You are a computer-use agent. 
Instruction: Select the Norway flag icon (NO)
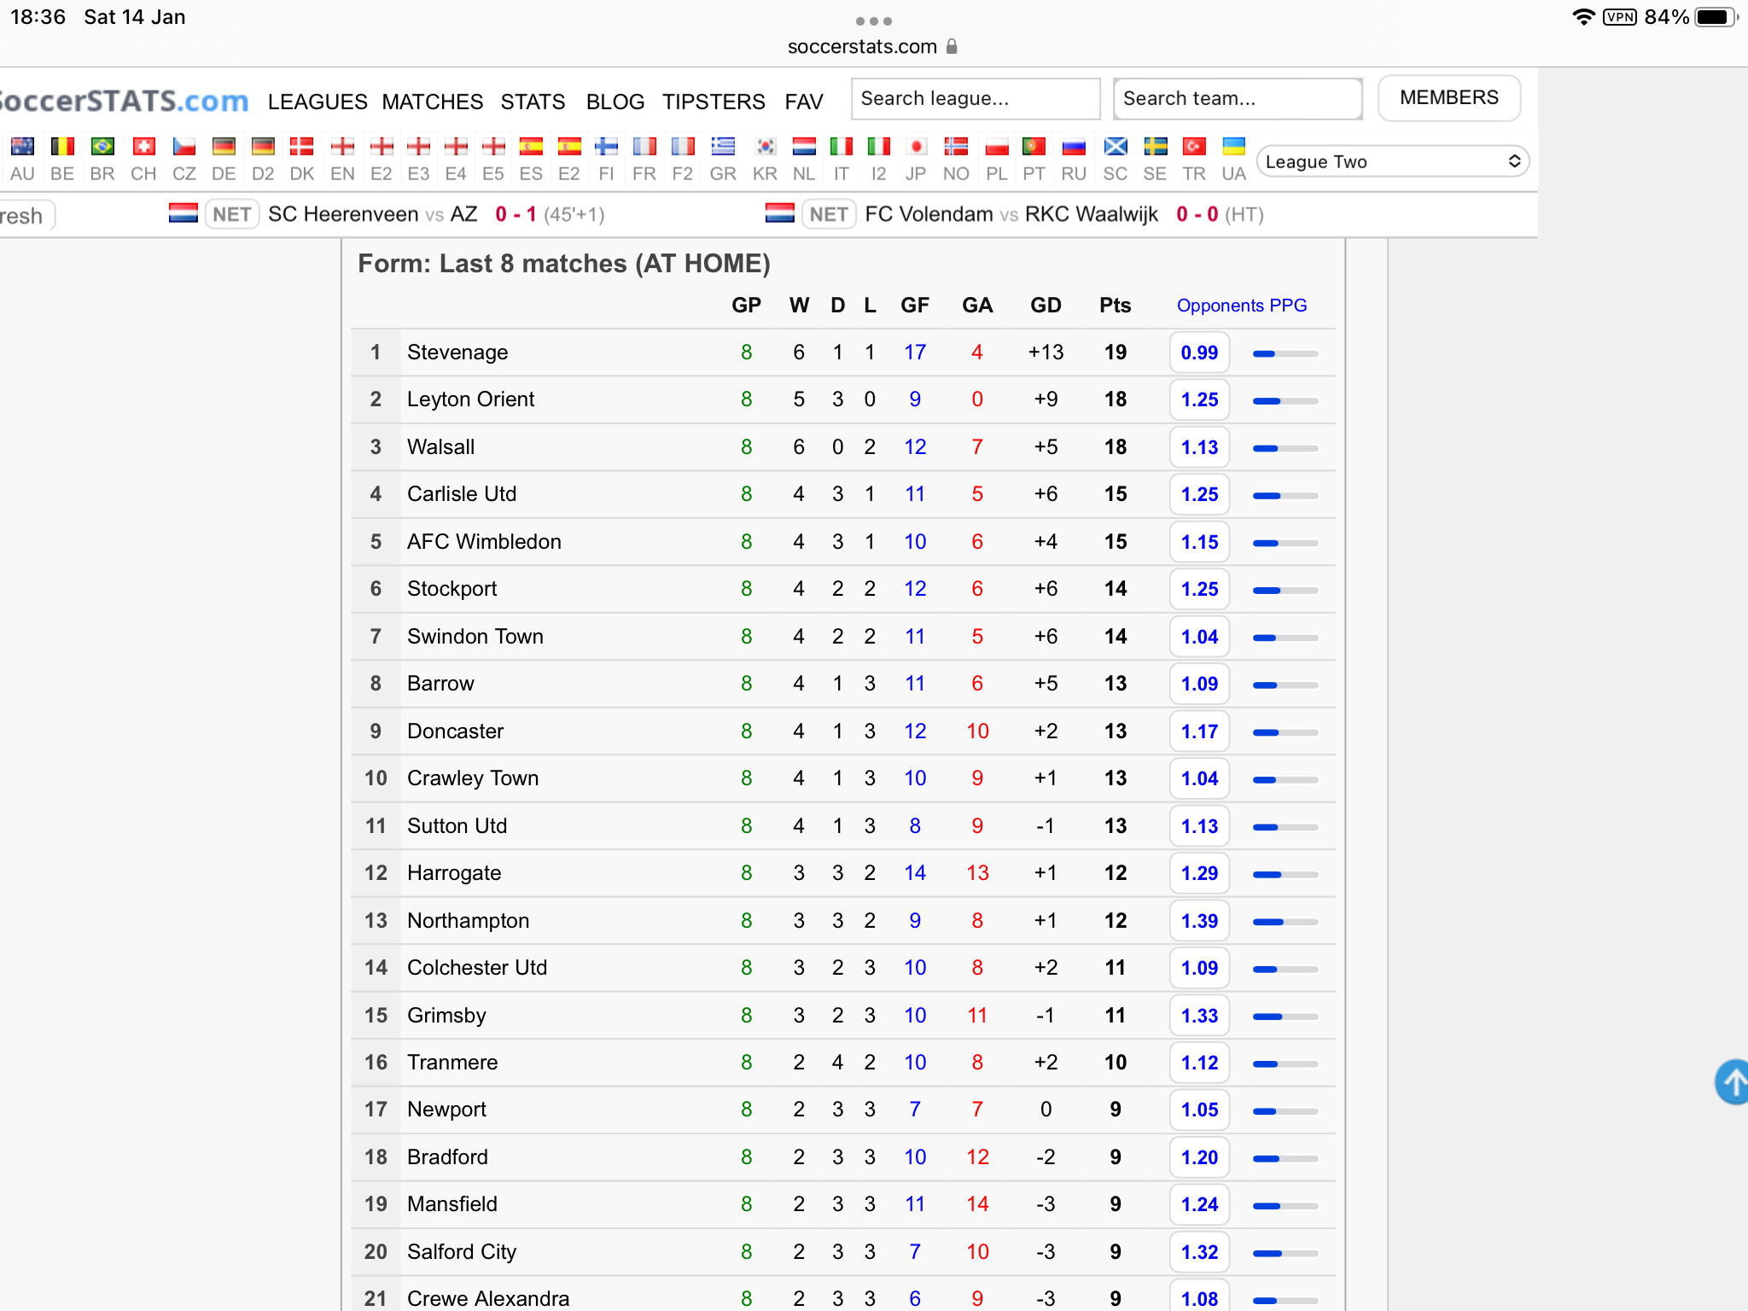pos(956,147)
